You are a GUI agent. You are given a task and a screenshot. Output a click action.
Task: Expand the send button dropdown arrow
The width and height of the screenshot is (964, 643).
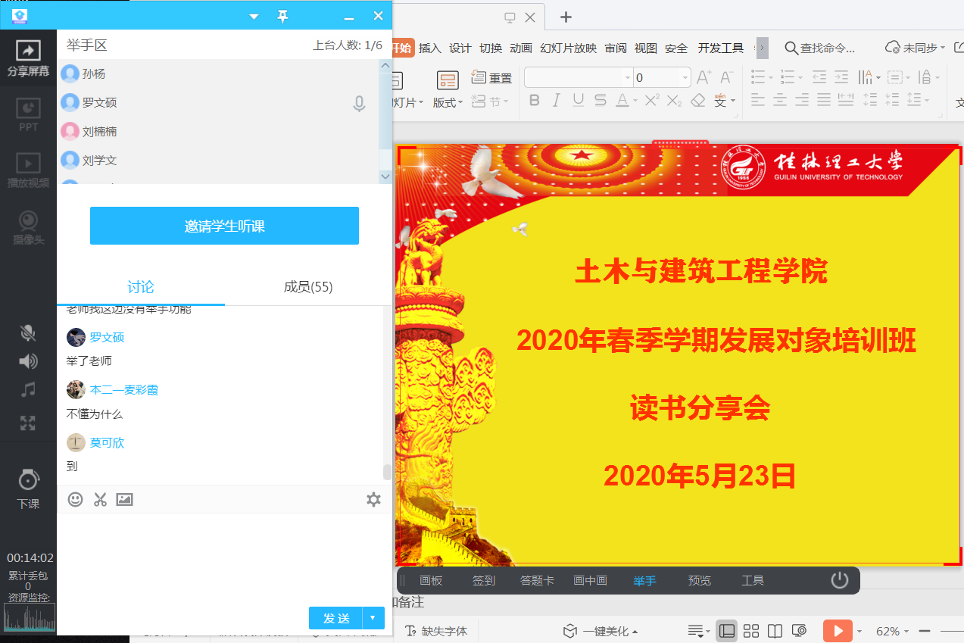(373, 618)
